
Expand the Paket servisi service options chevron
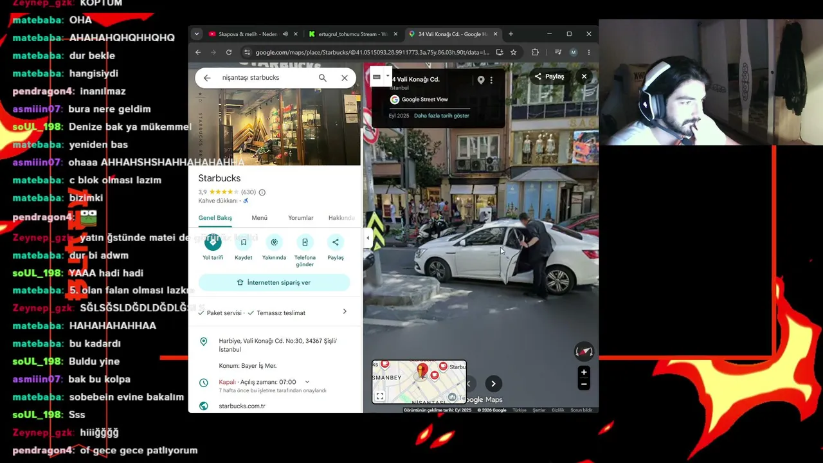[345, 311]
